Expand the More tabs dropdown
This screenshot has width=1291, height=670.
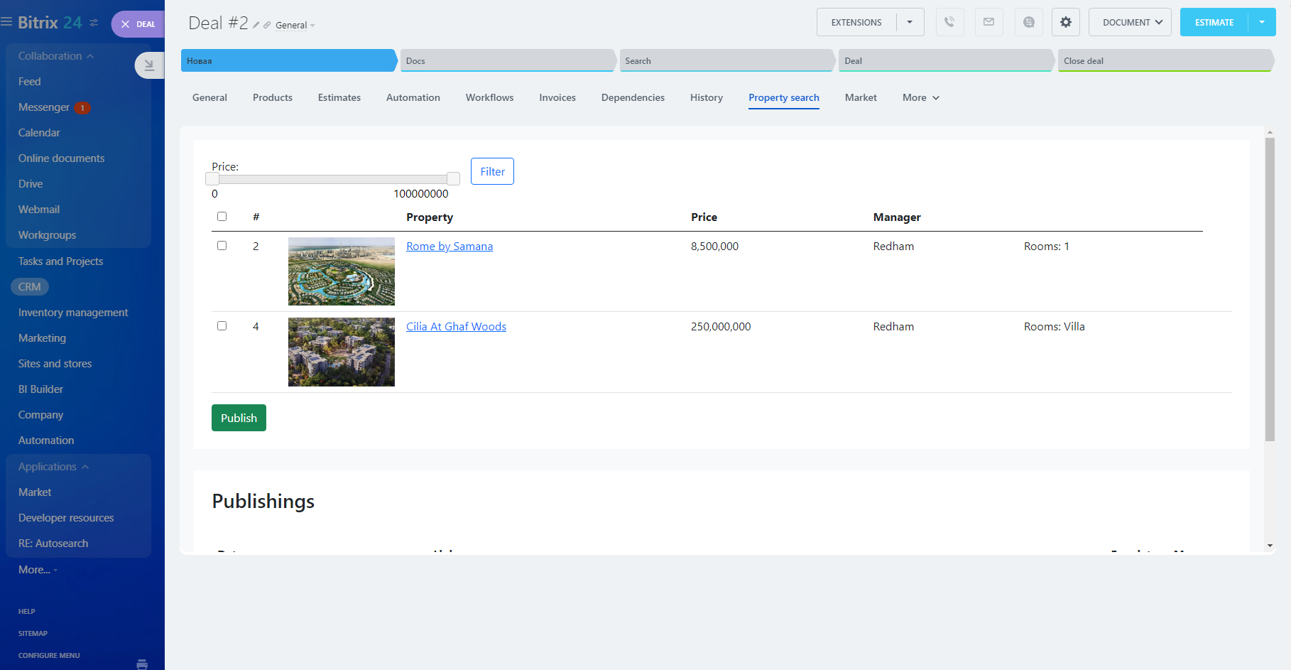pyautogui.click(x=920, y=97)
